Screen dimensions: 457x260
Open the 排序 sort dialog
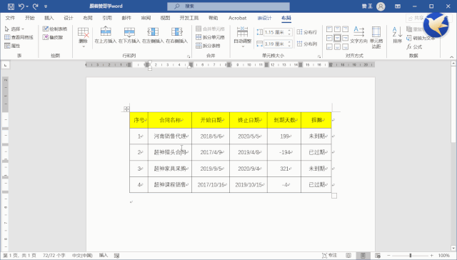click(397, 35)
